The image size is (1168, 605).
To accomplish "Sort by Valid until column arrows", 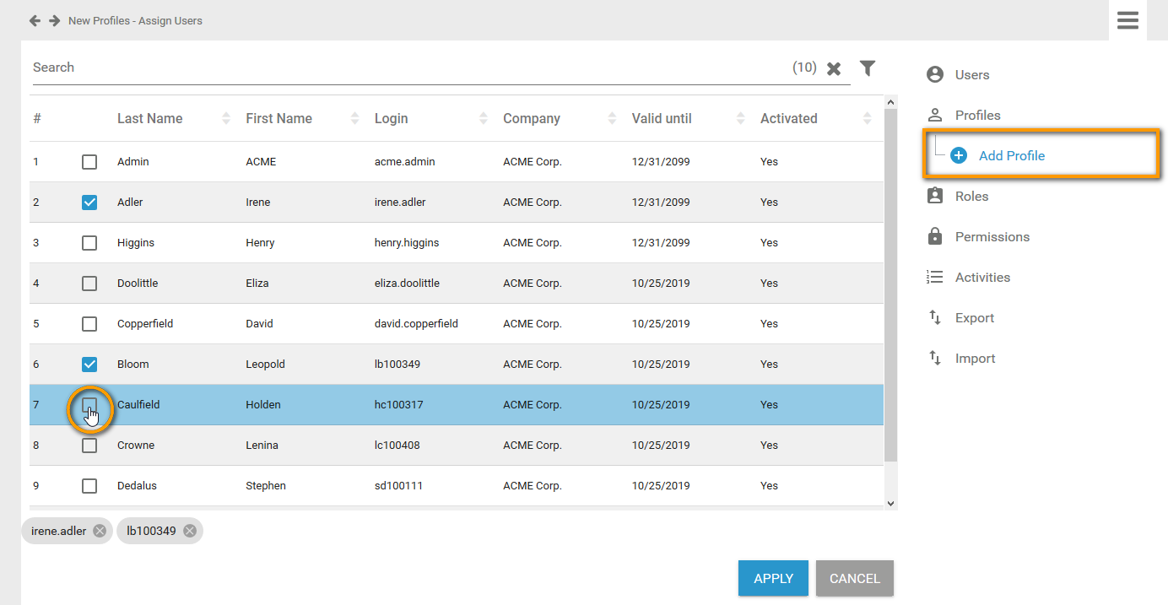I will [740, 119].
